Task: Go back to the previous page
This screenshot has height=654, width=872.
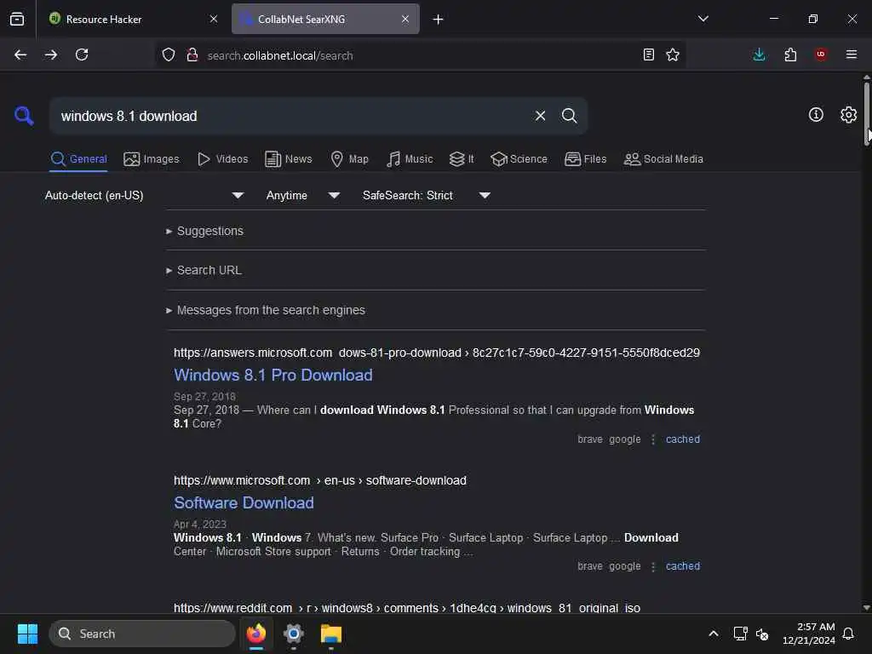Action: pyautogui.click(x=20, y=54)
